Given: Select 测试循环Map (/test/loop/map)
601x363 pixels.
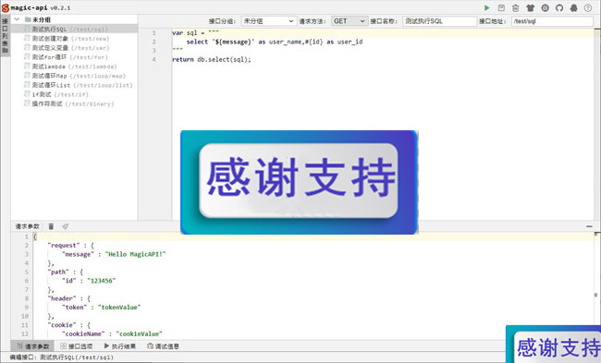Looking at the screenshot, I should (74, 76).
